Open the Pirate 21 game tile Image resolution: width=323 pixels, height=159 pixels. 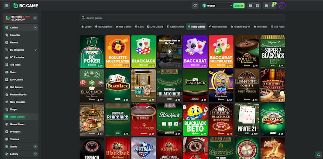[x=247, y=120]
